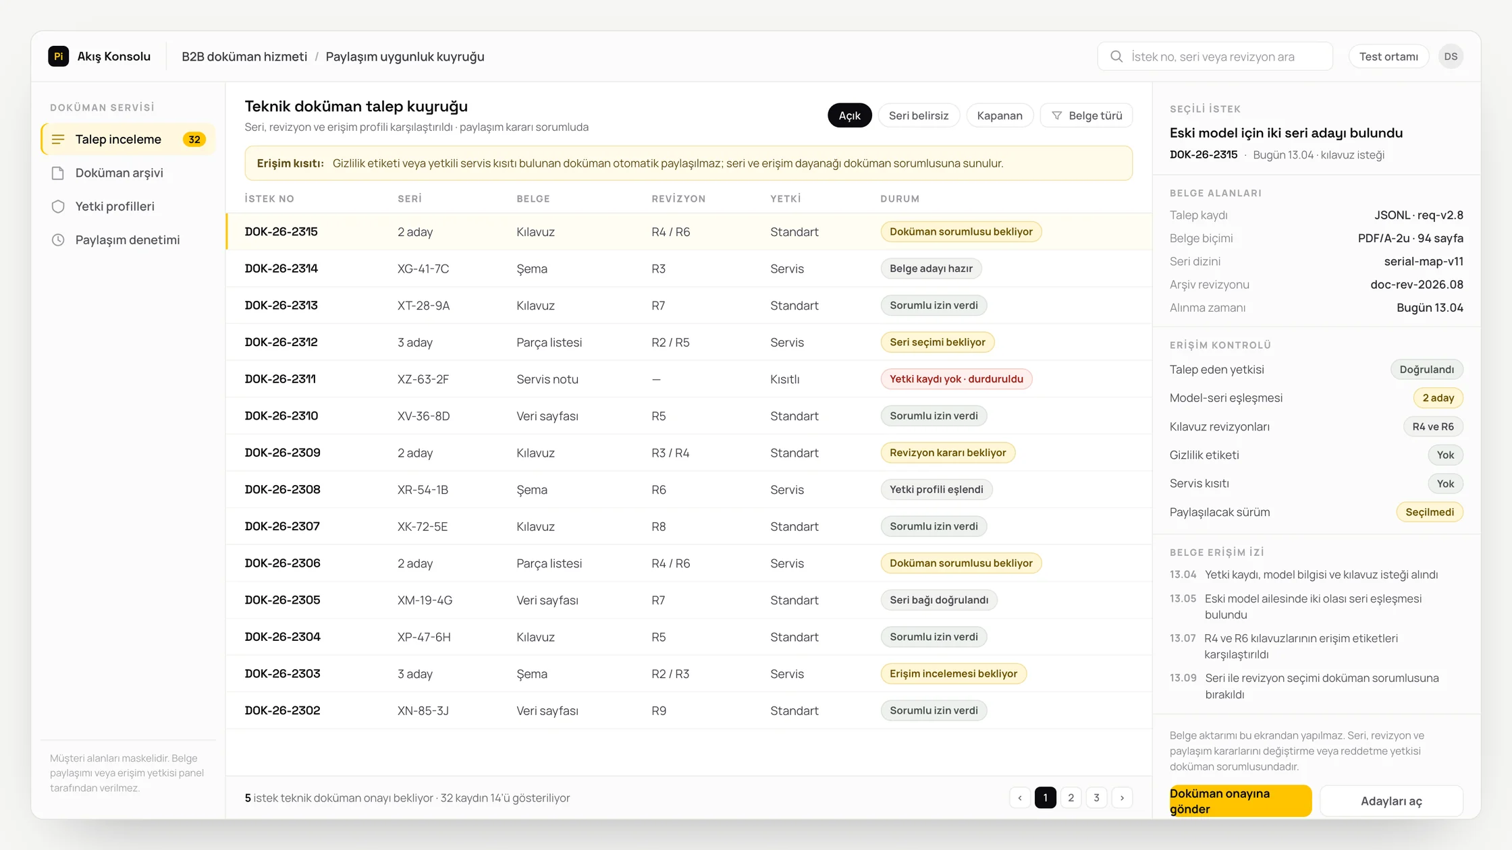Screen dimensions: 1512x850
Task: Select the Seri belirsiz filter
Action: pyautogui.click(x=919, y=115)
